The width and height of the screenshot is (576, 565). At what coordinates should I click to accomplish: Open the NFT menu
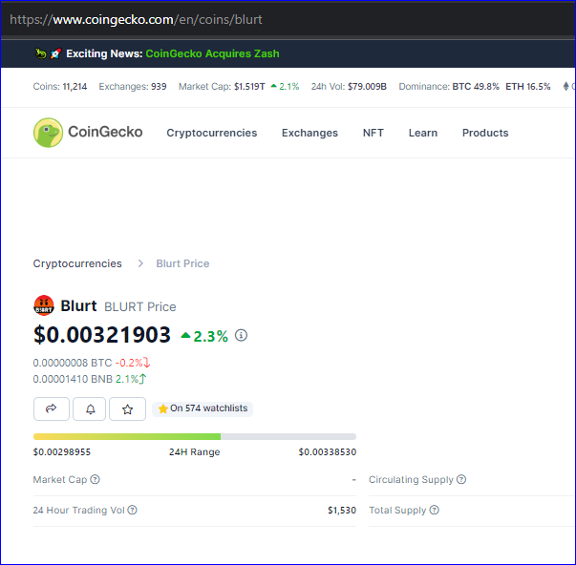tap(373, 133)
